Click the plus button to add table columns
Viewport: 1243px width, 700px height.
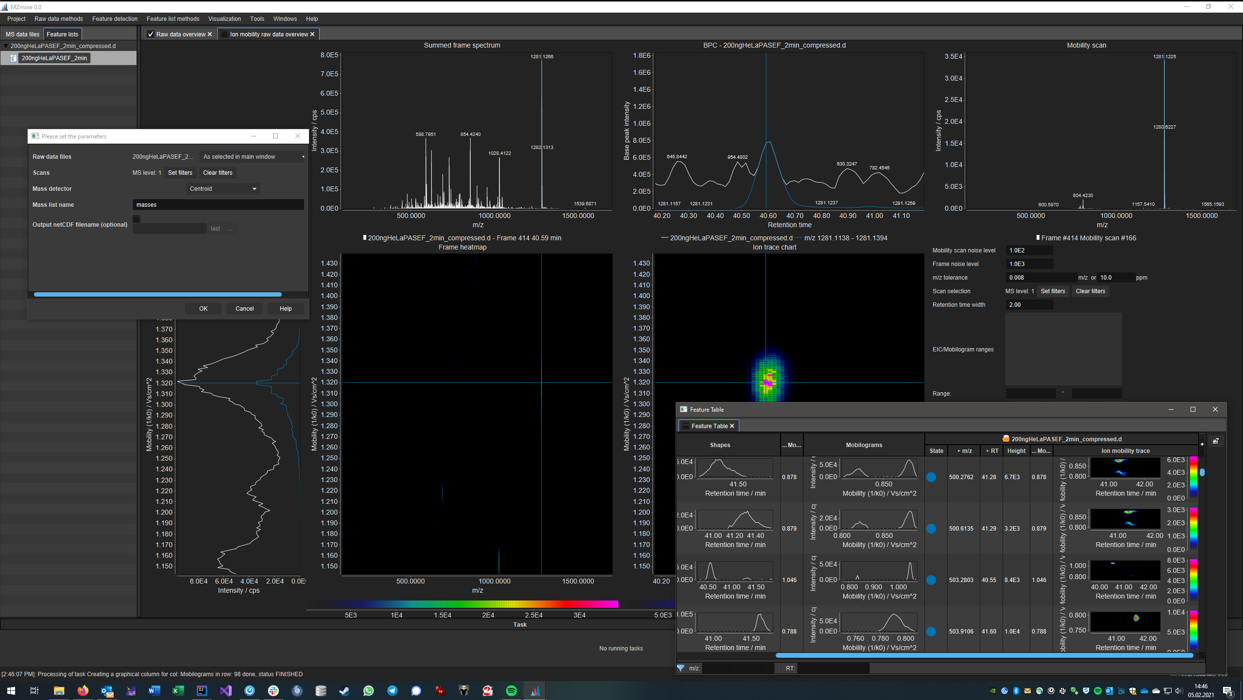[x=1202, y=444]
